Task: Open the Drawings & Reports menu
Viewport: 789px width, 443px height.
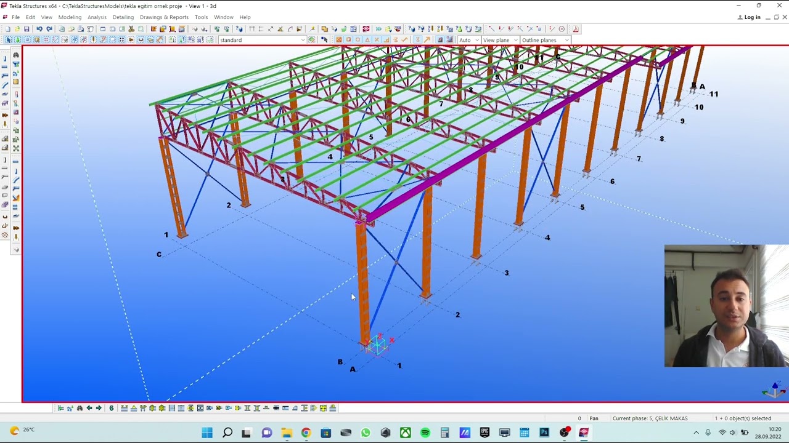Action: [x=164, y=17]
